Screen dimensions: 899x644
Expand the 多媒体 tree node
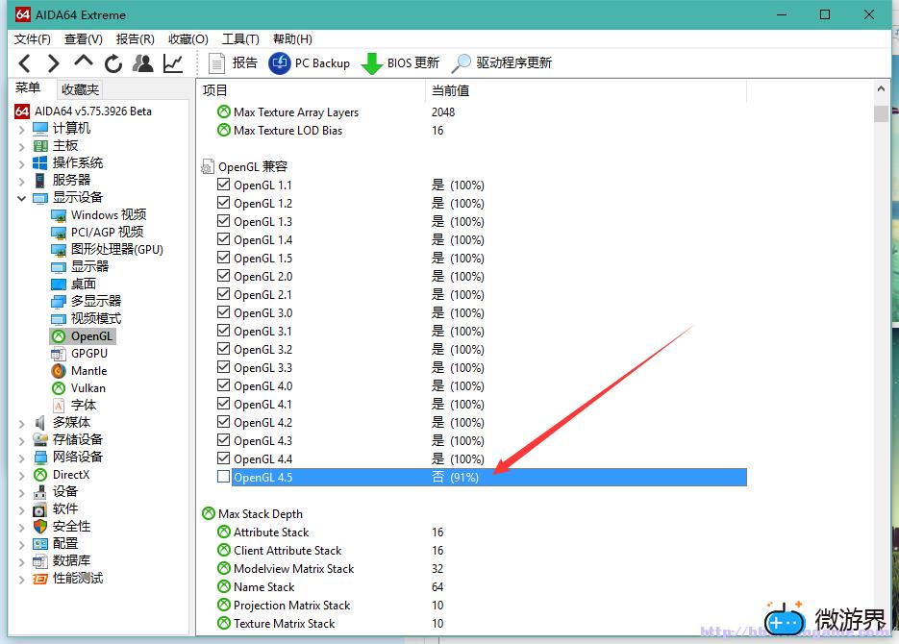point(22,424)
